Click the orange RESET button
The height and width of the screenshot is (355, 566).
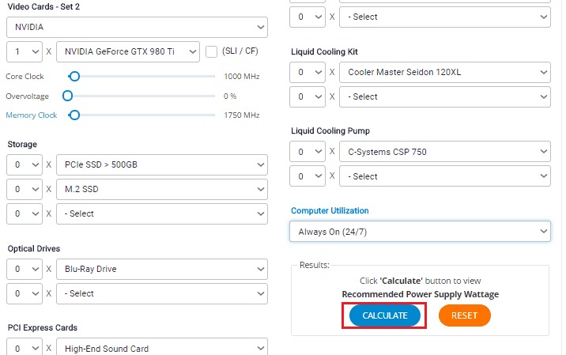[464, 315]
